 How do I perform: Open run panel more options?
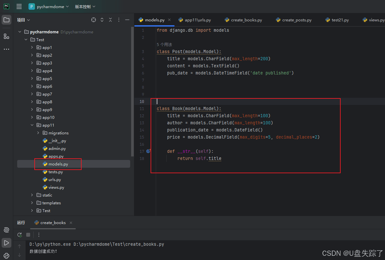click(x=39, y=235)
